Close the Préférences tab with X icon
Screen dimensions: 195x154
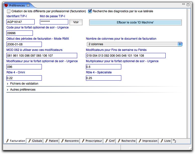[28, 5]
